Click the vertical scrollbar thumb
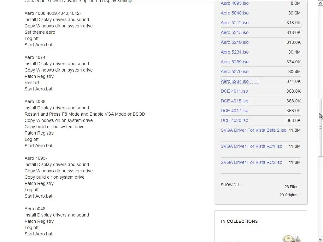The height and width of the screenshot is (242, 323). 320,127
